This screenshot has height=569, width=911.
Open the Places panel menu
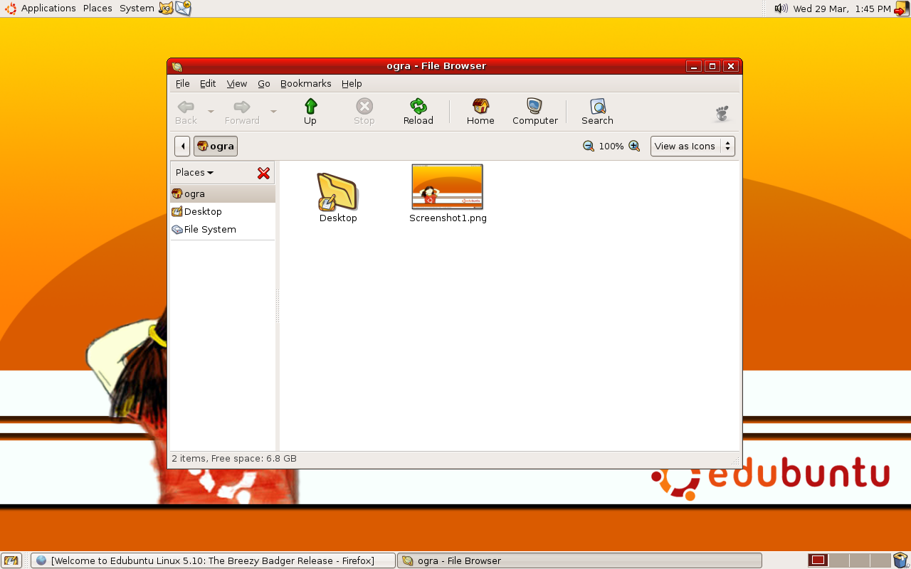pyautogui.click(x=98, y=9)
